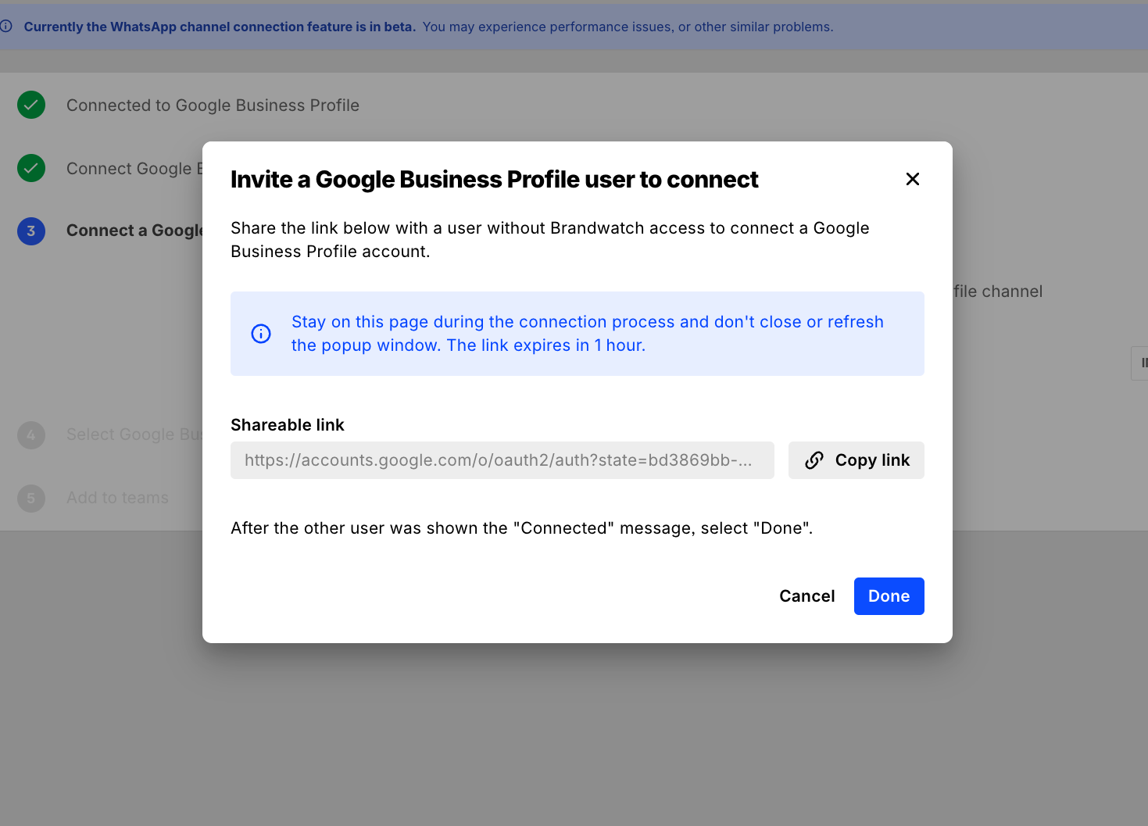
Task: Click the 'Shareable link' label
Action: (288, 425)
